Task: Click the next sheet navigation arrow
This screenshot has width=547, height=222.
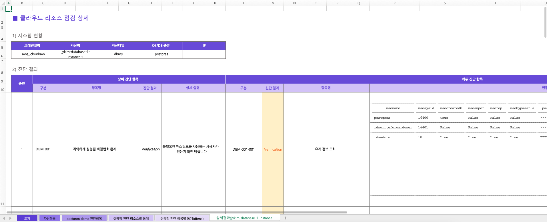Action: pyautogui.click(x=11, y=218)
